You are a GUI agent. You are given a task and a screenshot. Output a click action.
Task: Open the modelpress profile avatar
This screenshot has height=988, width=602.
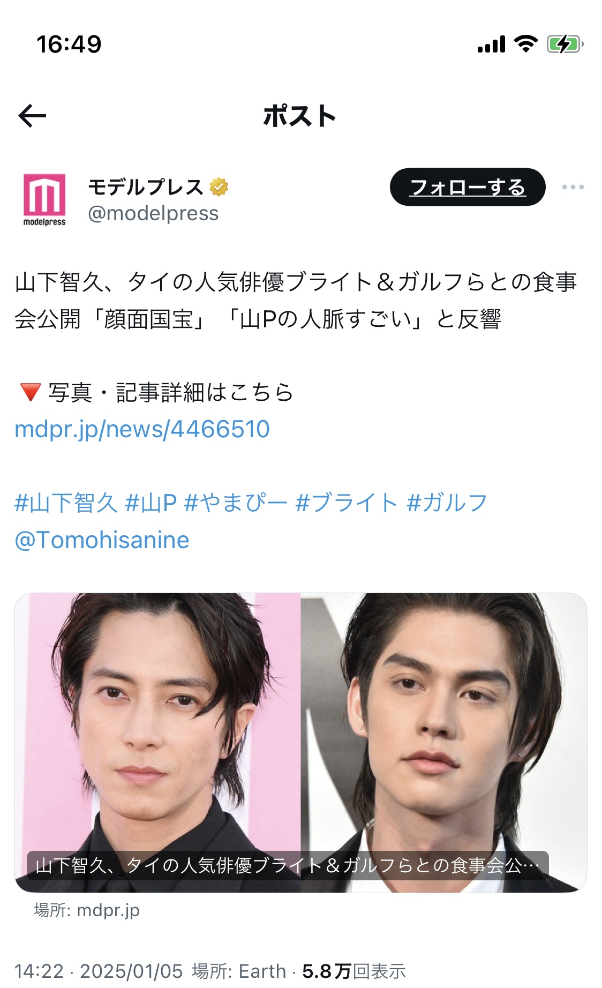[44, 200]
